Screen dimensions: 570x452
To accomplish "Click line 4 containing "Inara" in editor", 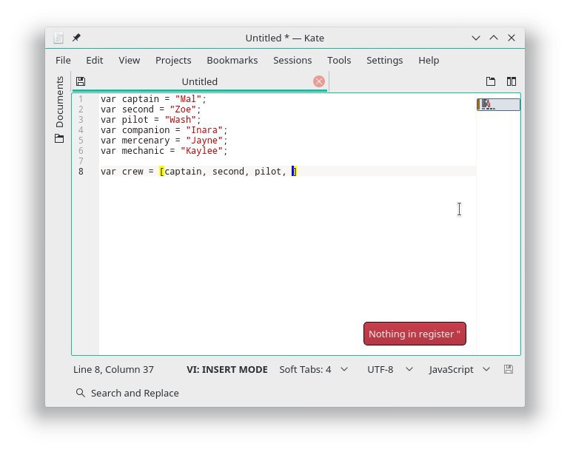I will point(164,130).
